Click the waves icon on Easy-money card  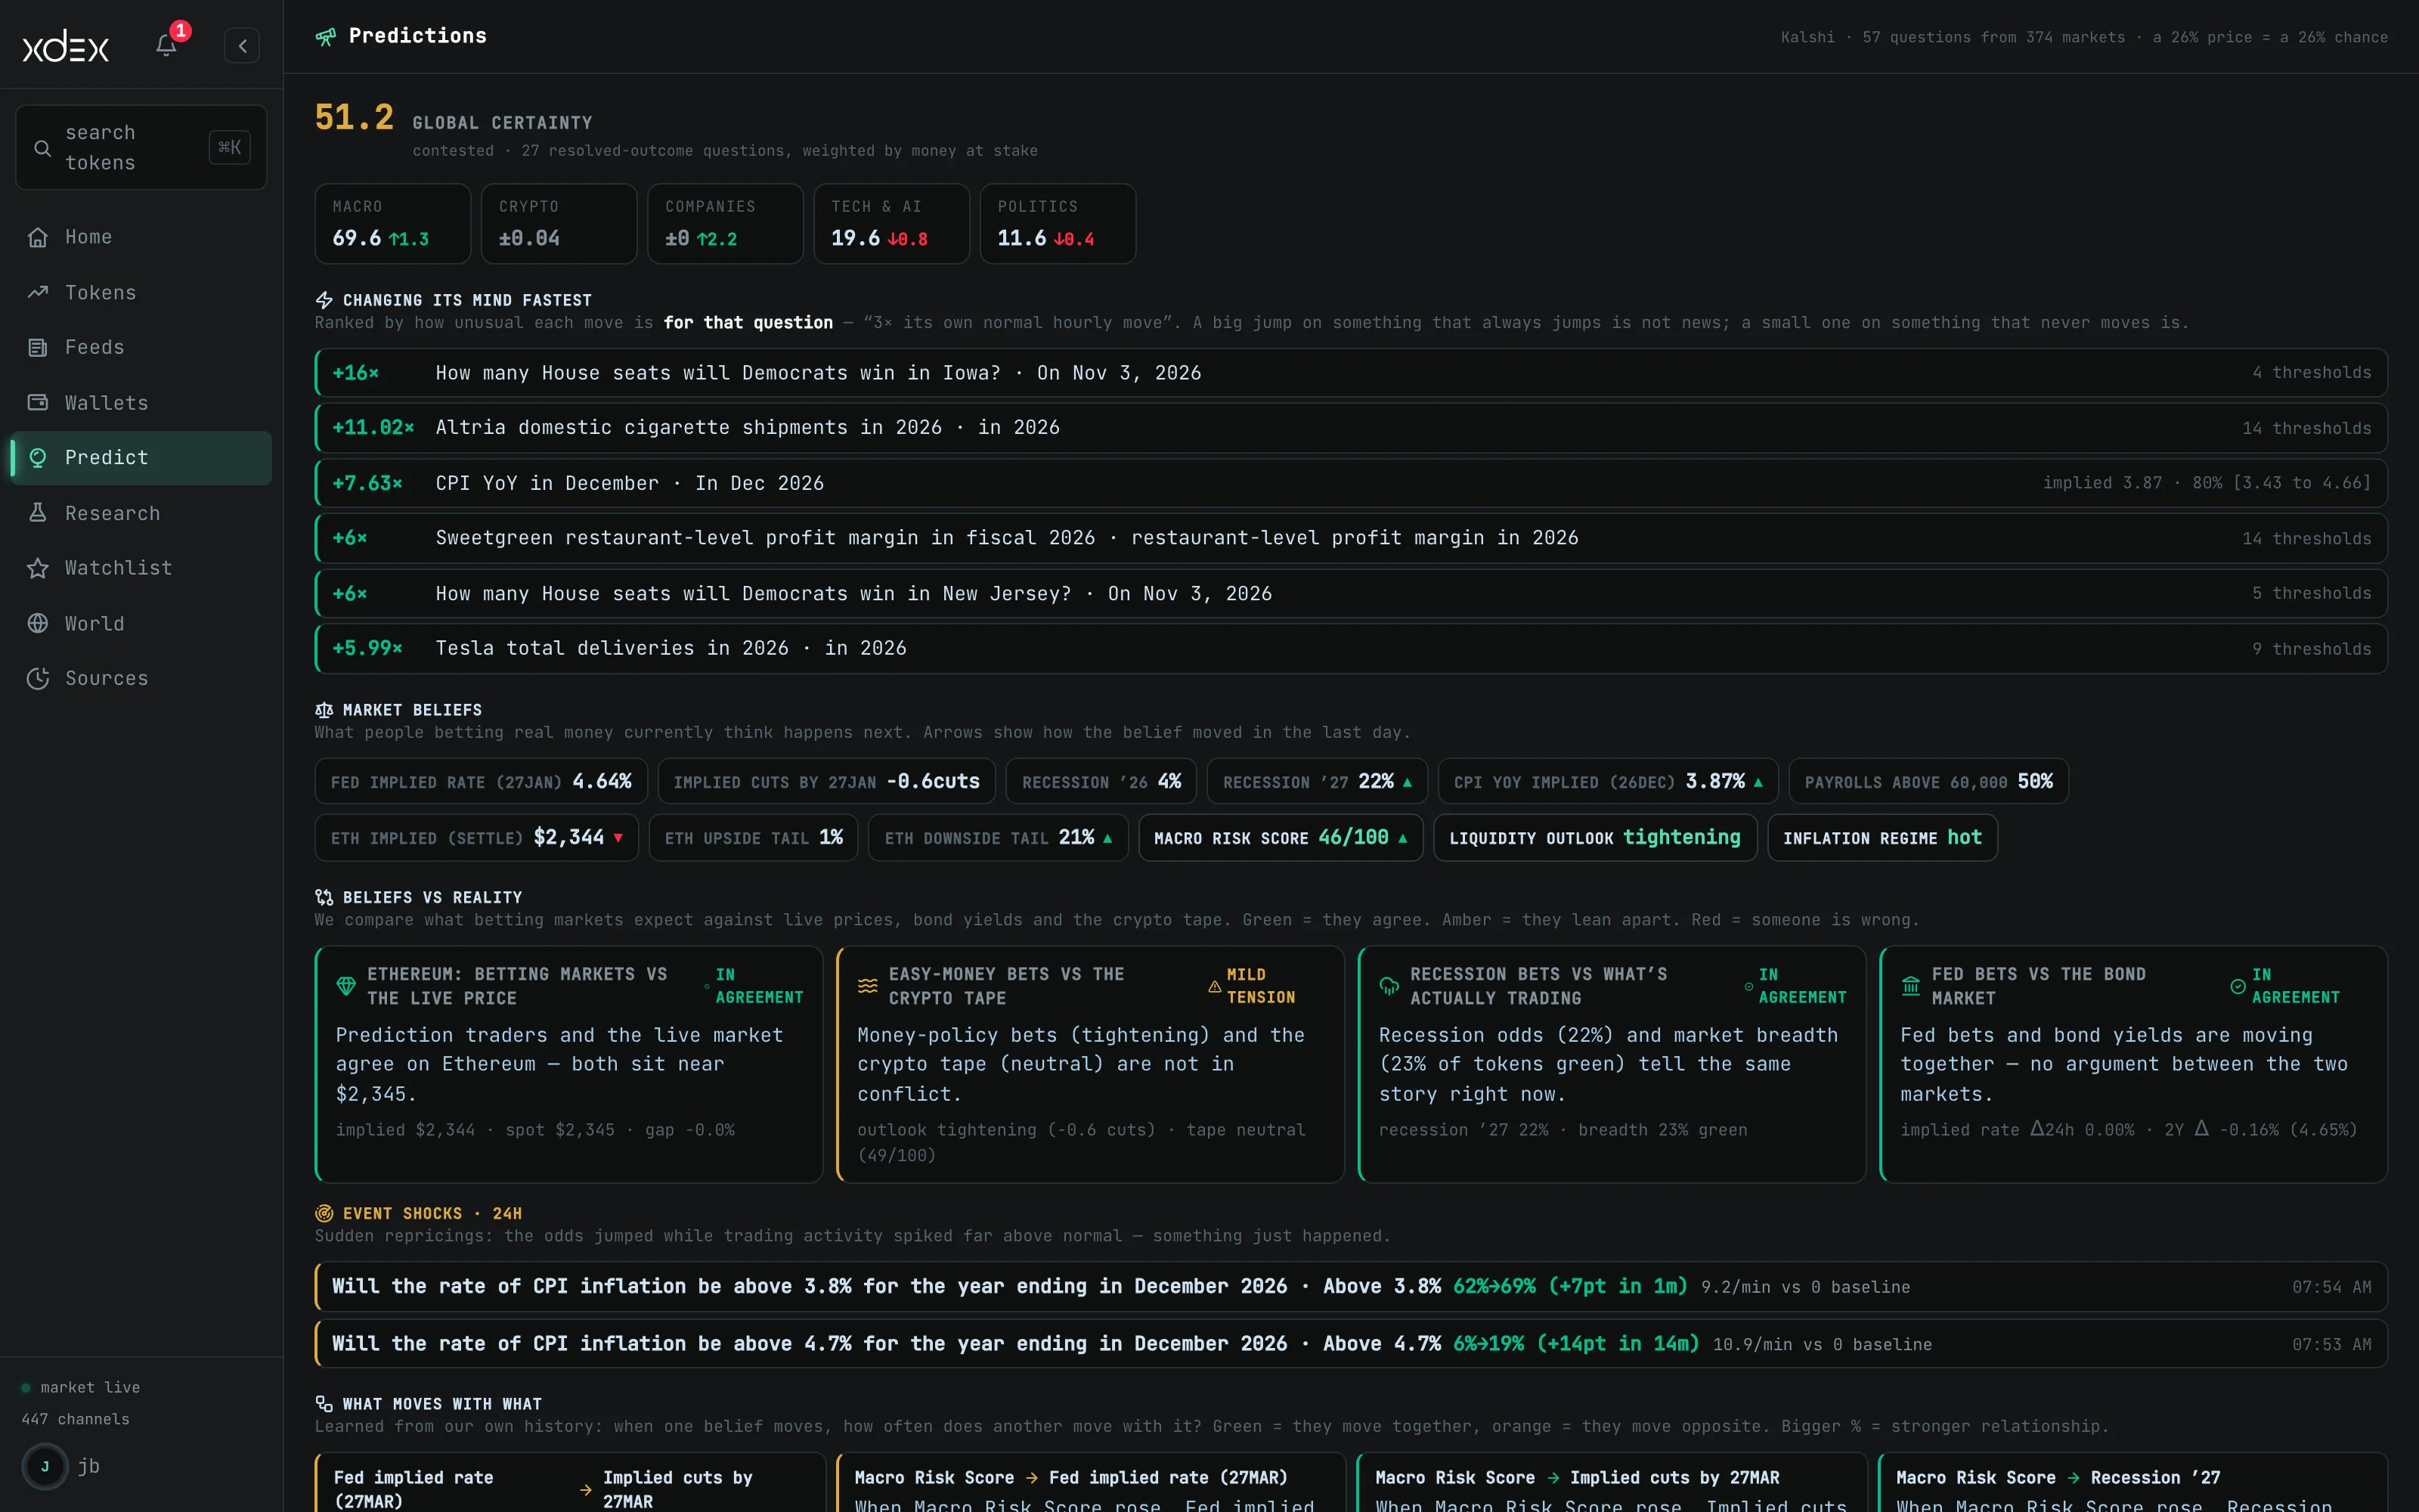coord(868,986)
